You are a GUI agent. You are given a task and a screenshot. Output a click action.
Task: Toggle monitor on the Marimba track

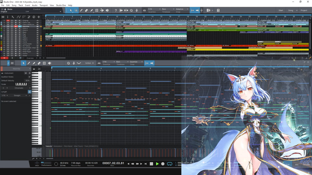pyautogui.click(x=19, y=26)
